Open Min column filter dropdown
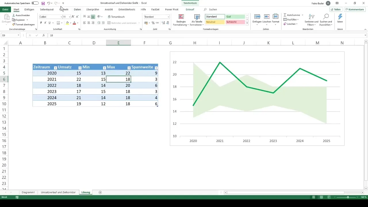Viewport: 368px width, 207px height. coord(104,68)
